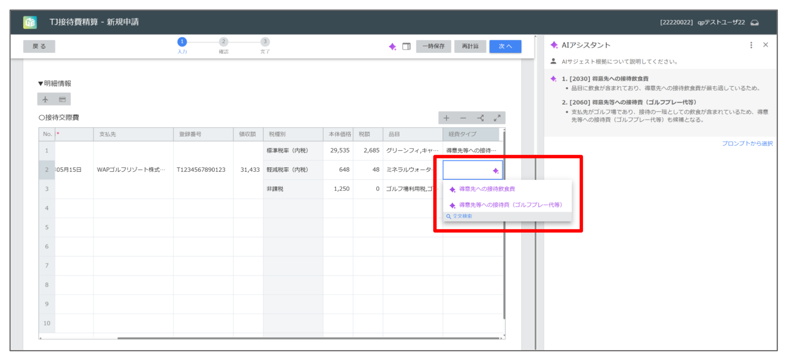Close the AIアシスタント panel
The height and width of the screenshot is (362, 787).
(765, 45)
